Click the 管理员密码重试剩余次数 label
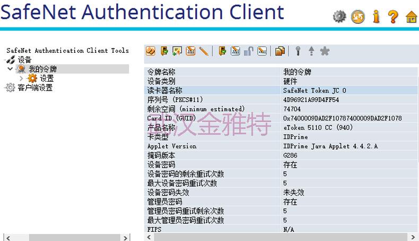The width and height of the screenshot is (419, 241). [186, 211]
